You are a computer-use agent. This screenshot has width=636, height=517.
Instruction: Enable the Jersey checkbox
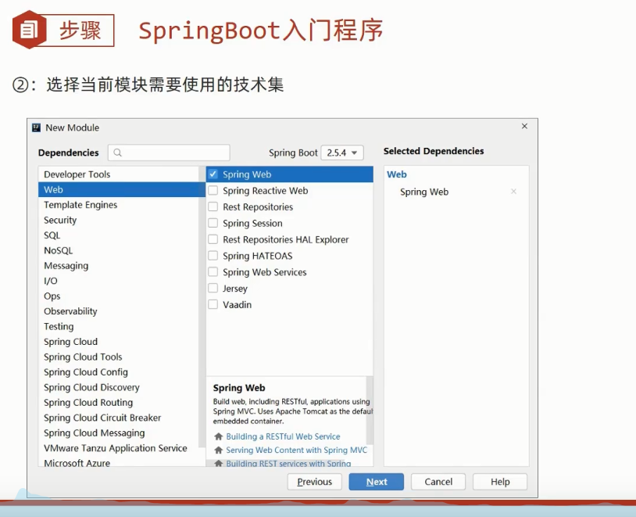pyautogui.click(x=213, y=288)
